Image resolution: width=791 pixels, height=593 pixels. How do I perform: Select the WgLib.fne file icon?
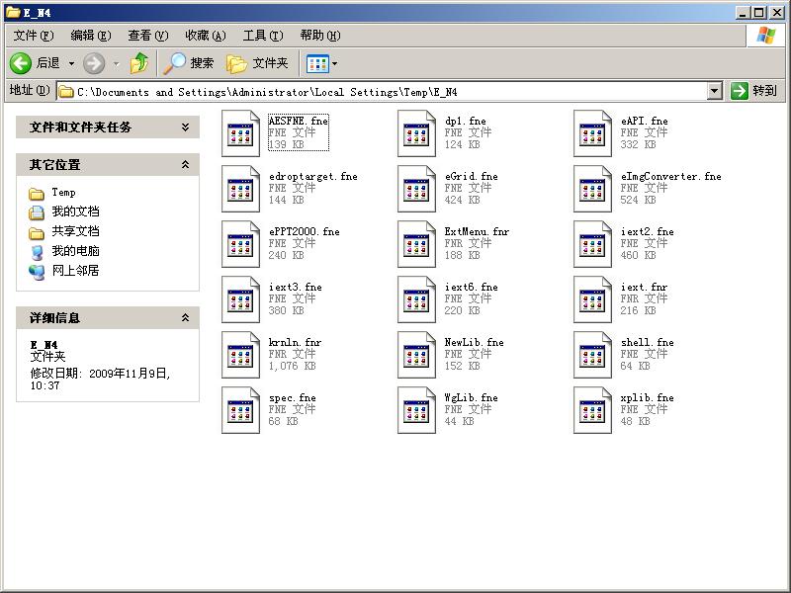(x=416, y=410)
